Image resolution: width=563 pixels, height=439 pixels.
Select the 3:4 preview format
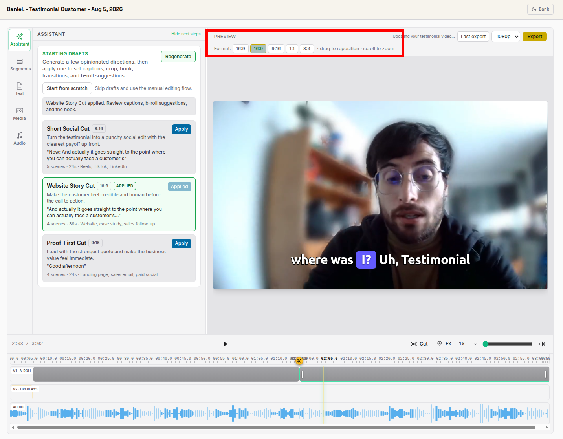307,49
